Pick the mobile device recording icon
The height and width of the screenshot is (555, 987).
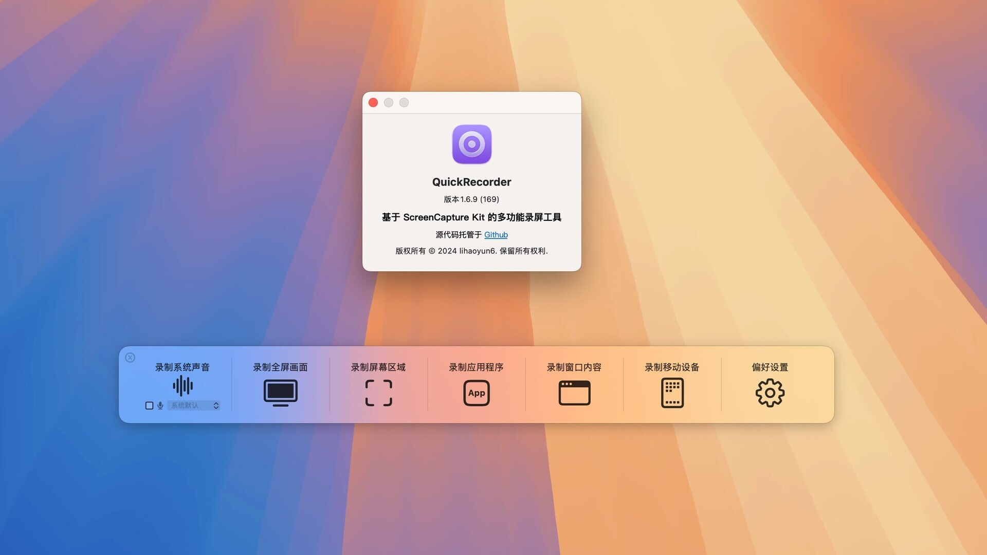pyautogui.click(x=672, y=393)
